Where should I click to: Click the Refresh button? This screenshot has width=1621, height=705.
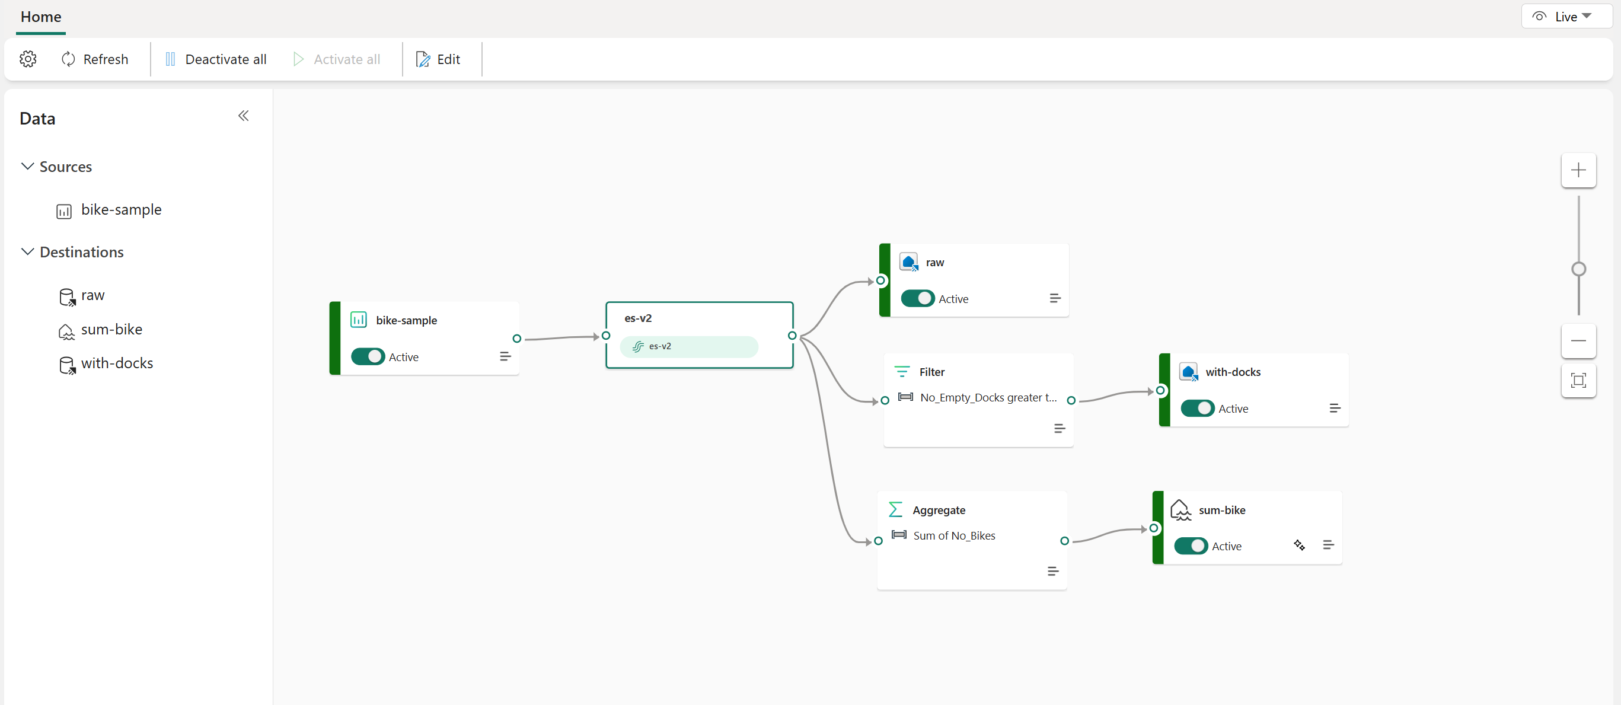94,59
